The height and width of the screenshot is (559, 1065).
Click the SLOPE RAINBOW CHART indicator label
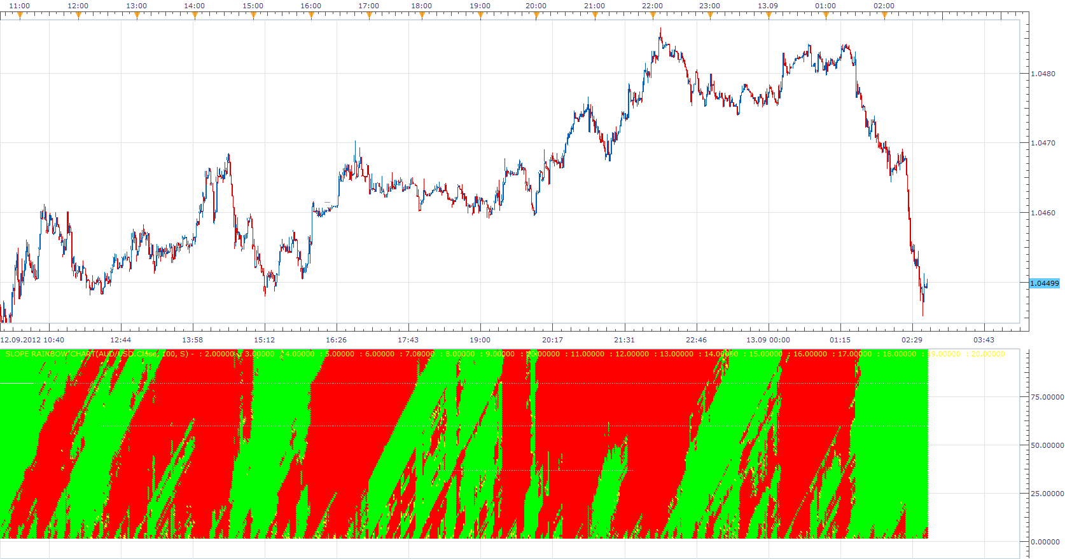pyautogui.click(x=97, y=354)
